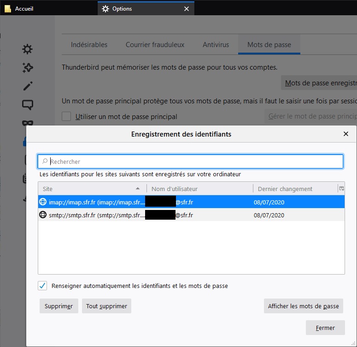This screenshot has width=357, height=347.
Task: Click the Supprimer button
Action: [x=59, y=306]
